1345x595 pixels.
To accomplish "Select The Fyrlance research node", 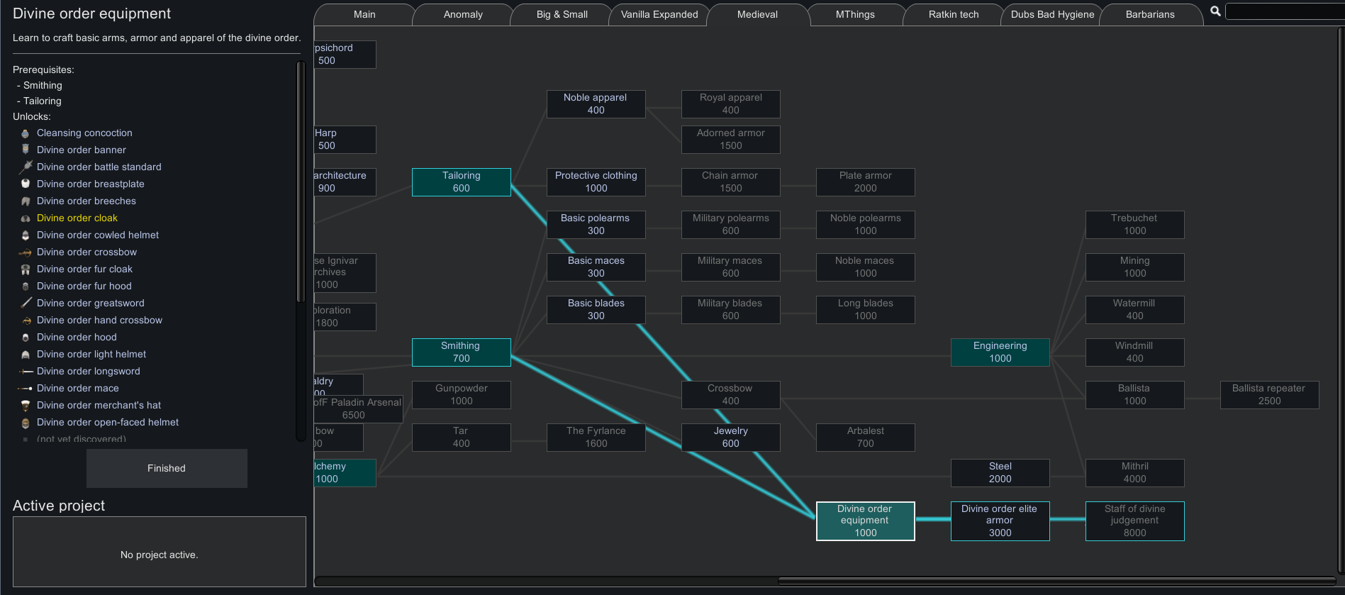I will pyautogui.click(x=596, y=438).
